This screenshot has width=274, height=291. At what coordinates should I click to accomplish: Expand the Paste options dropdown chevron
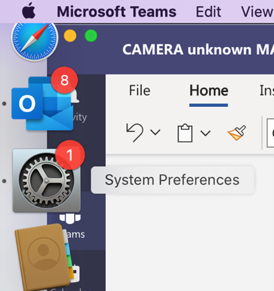pyautogui.click(x=206, y=133)
